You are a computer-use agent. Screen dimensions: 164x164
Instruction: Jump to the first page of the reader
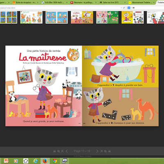tap(62, 151)
